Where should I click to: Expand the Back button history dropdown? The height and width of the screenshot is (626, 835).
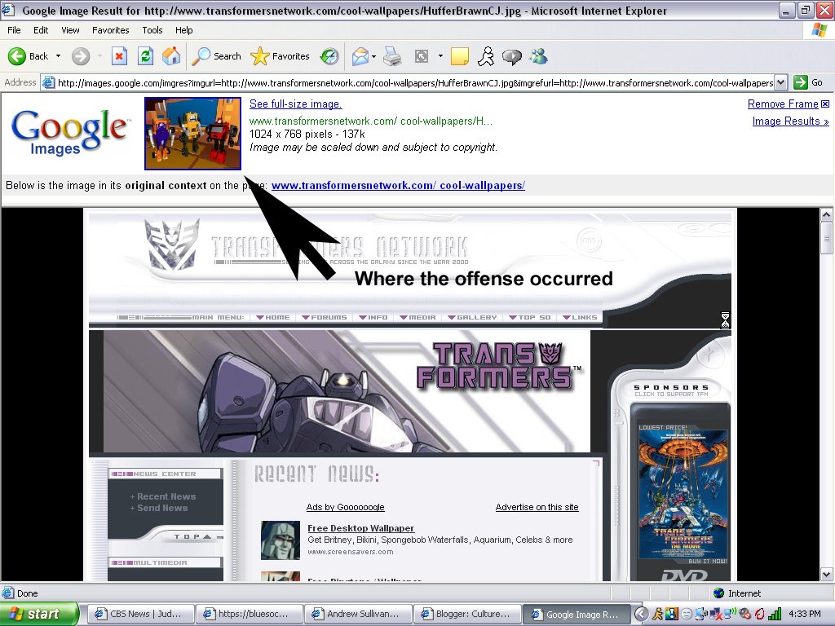pyautogui.click(x=58, y=56)
